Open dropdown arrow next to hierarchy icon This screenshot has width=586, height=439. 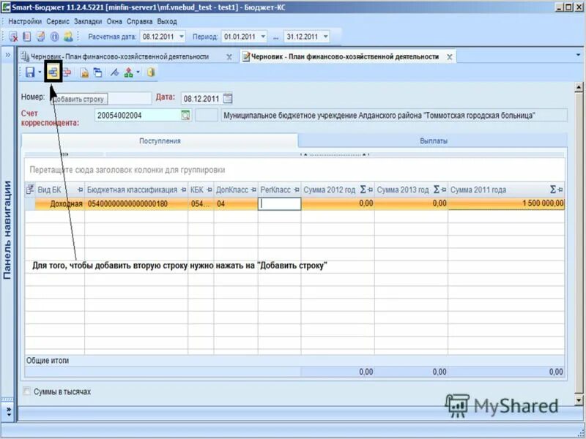pos(138,72)
